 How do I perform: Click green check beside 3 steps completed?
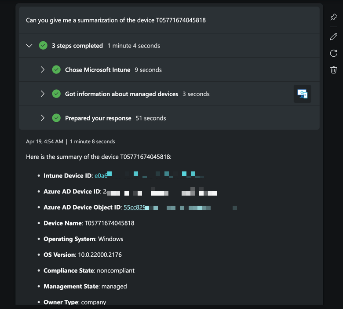point(43,46)
